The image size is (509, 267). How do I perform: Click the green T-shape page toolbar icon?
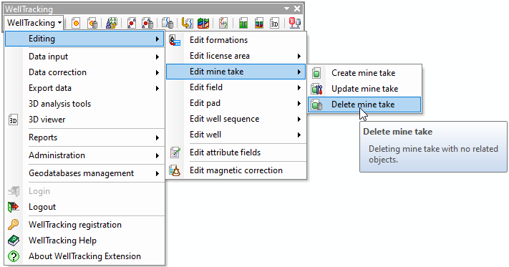click(x=243, y=23)
